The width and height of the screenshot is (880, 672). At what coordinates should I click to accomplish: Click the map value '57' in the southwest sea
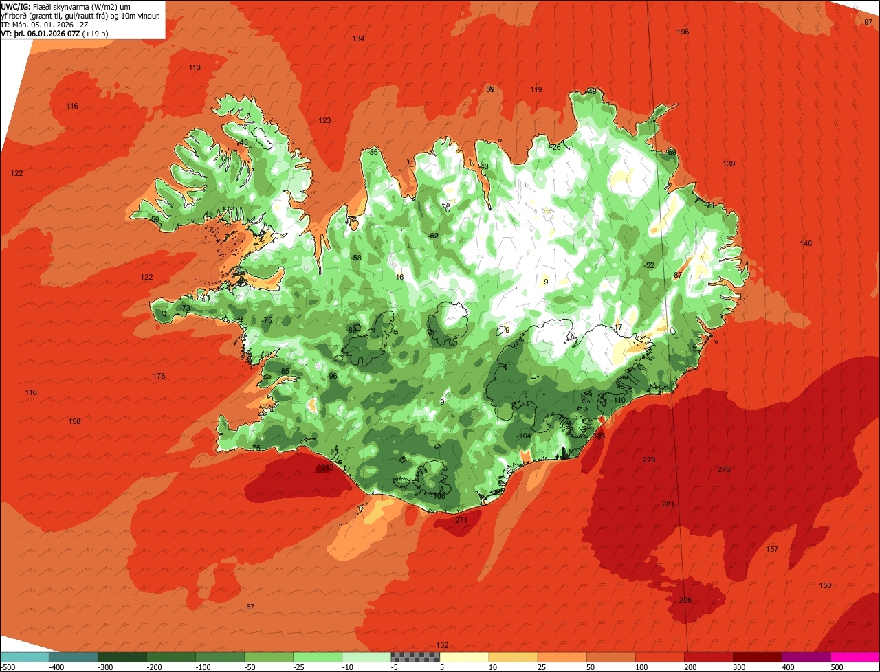pos(250,607)
